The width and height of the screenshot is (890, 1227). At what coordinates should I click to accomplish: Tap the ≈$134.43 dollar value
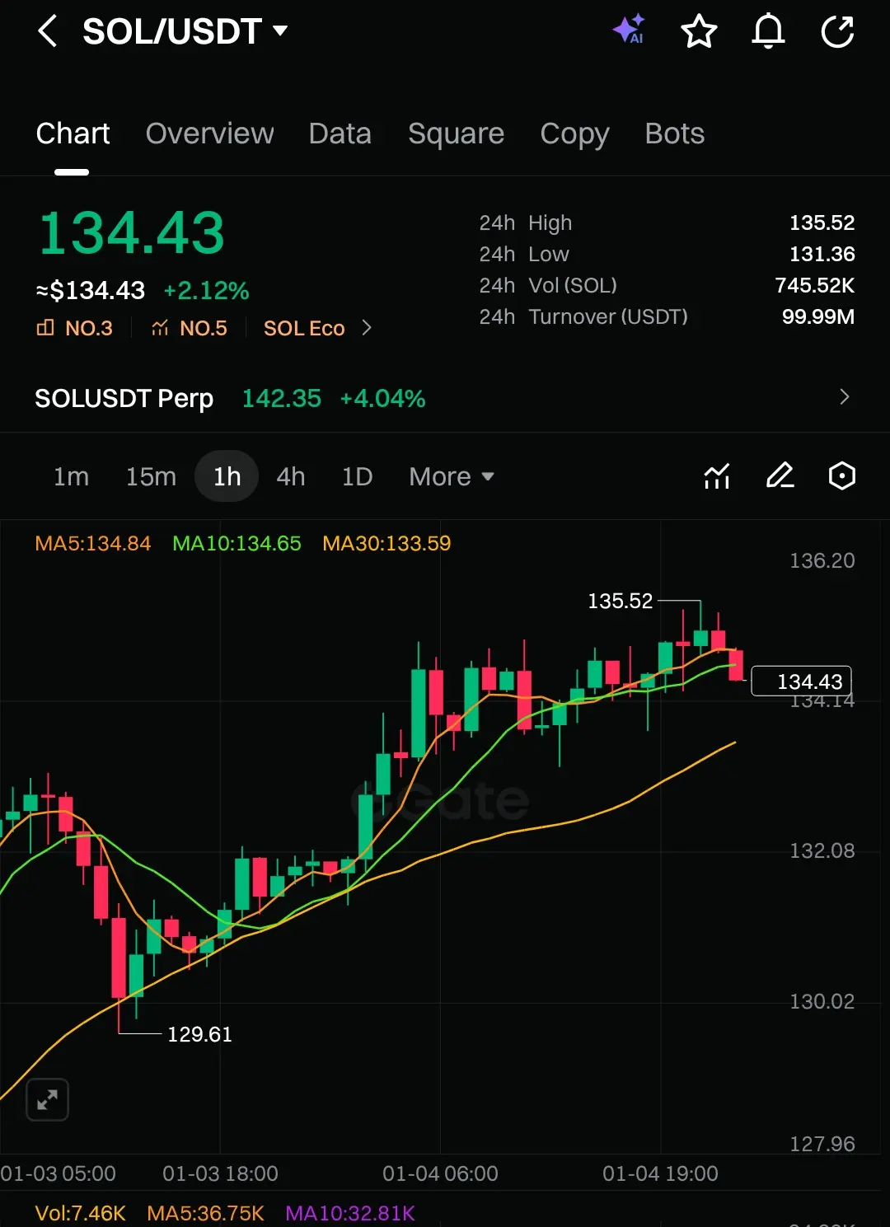(91, 290)
